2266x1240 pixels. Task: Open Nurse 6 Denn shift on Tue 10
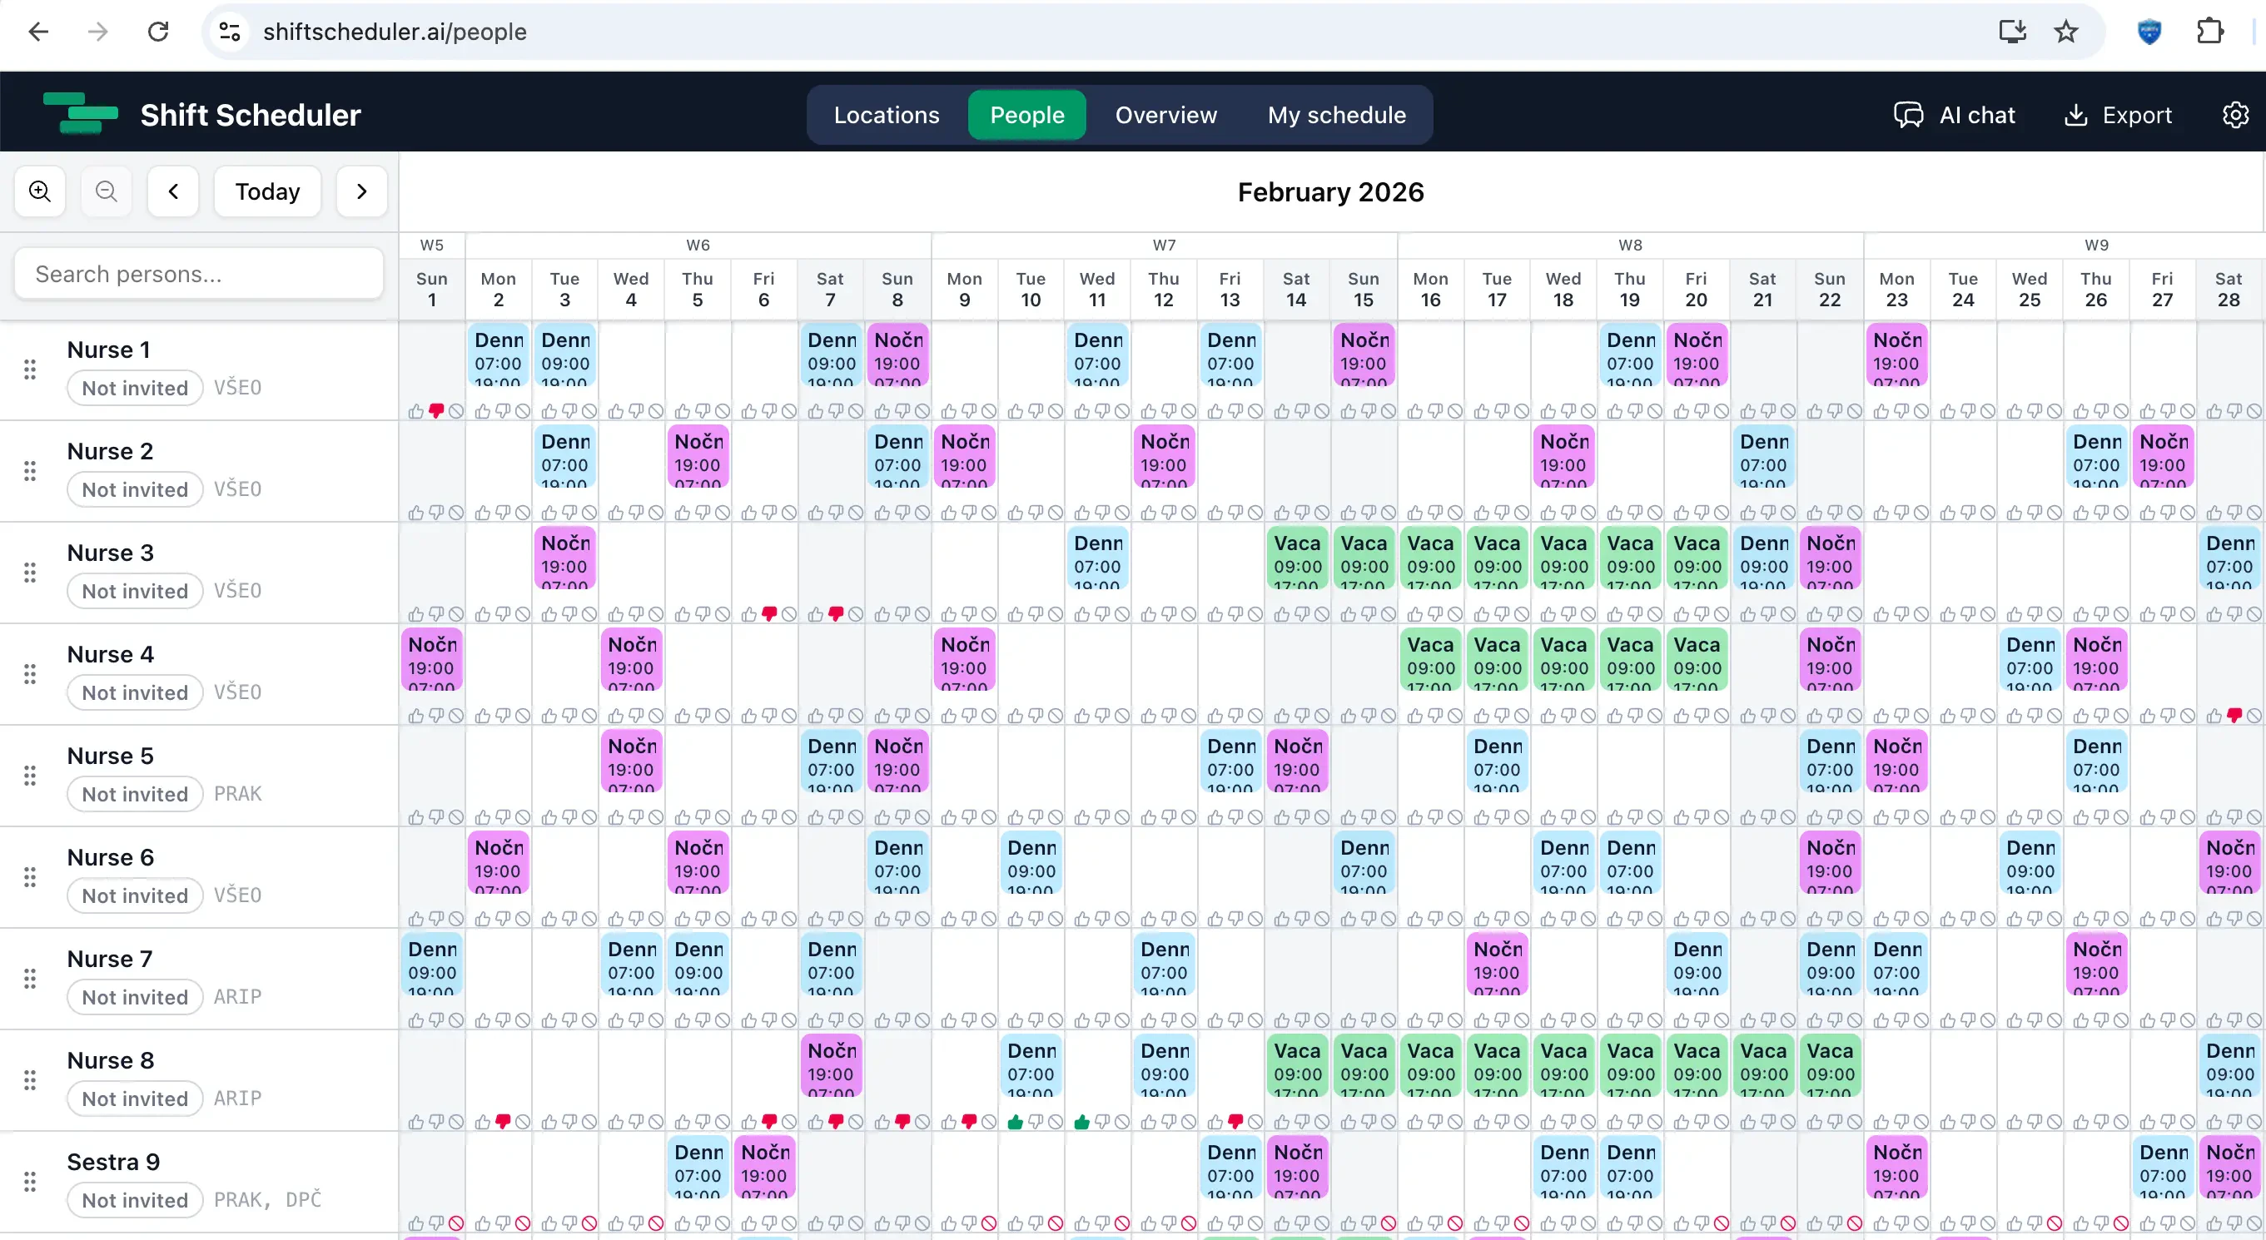pos(1031,864)
